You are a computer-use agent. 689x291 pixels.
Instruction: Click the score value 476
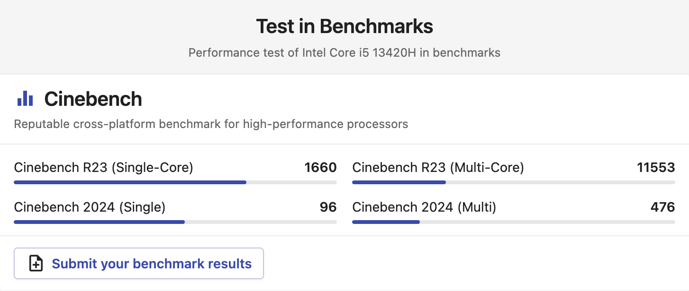tap(662, 207)
